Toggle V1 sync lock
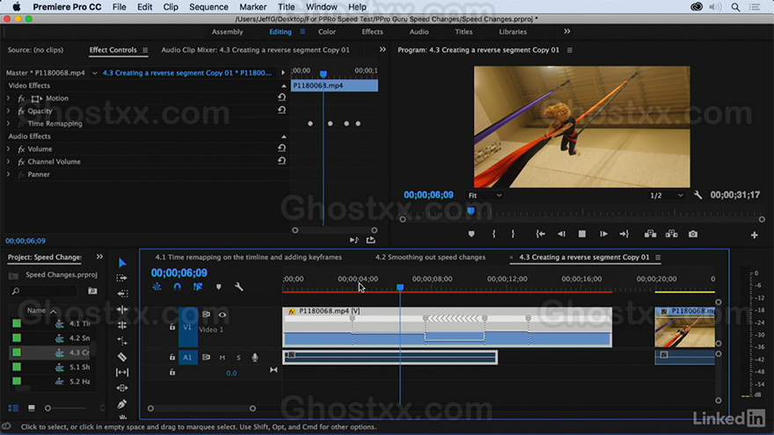The width and height of the screenshot is (774, 435). coord(206,315)
